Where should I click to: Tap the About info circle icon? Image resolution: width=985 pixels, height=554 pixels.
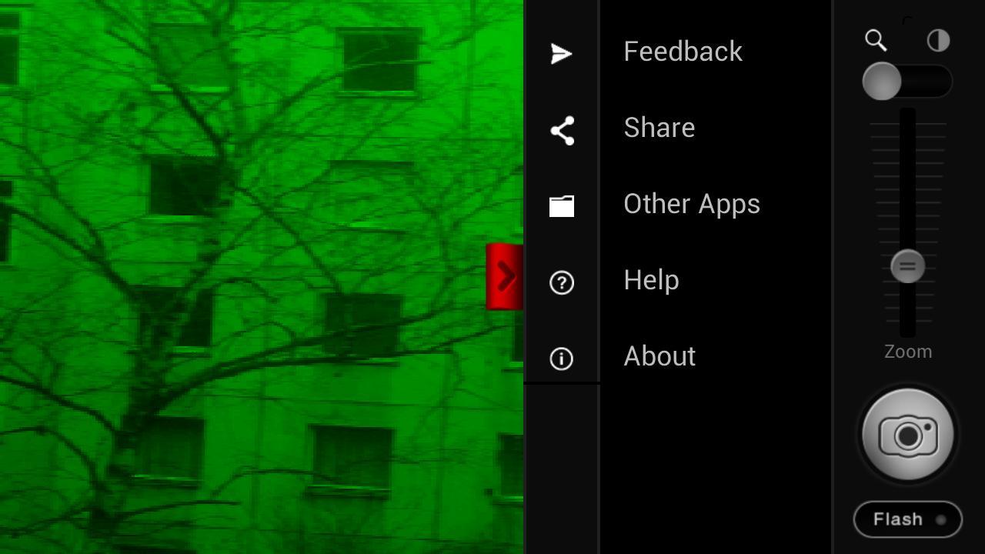pos(562,359)
